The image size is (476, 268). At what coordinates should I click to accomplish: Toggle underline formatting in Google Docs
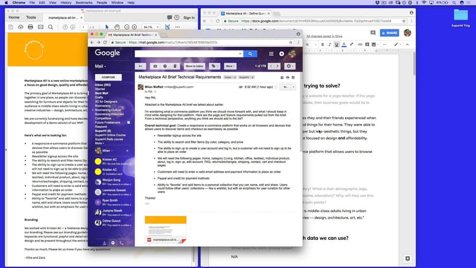(336, 44)
